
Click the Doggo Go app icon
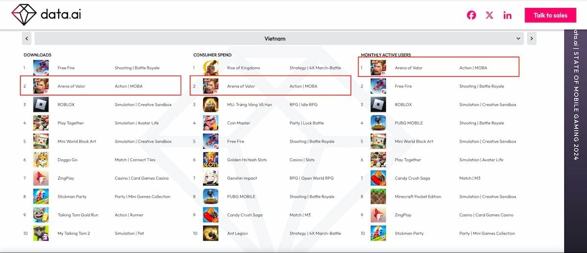(x=41, y=160)
